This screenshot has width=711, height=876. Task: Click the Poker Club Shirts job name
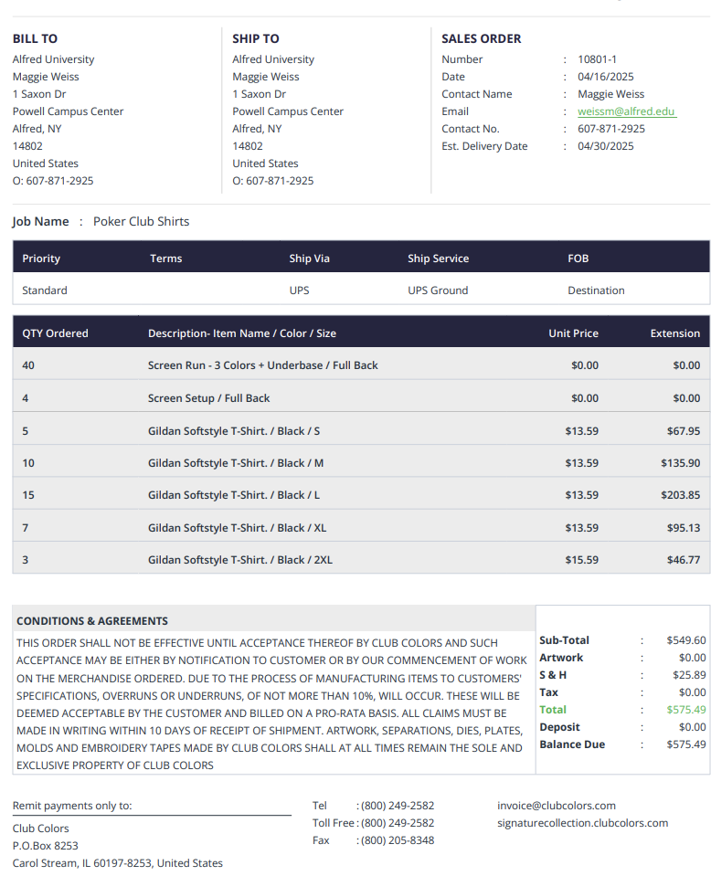pos(141,221)
